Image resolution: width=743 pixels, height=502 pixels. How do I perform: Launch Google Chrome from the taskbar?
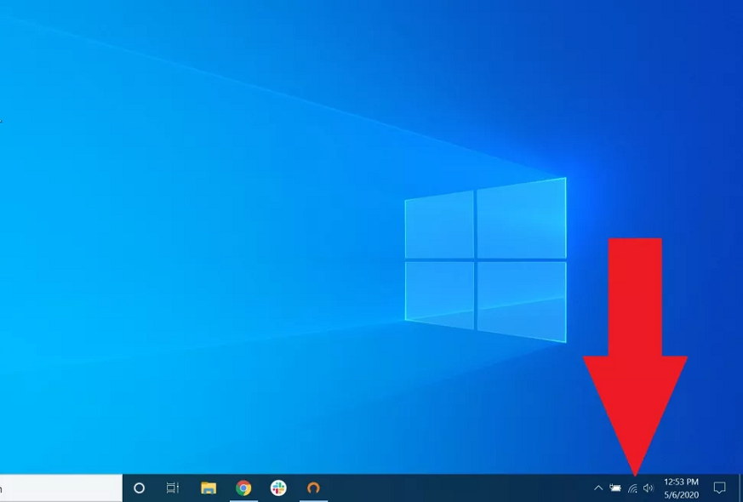point(243,488)
